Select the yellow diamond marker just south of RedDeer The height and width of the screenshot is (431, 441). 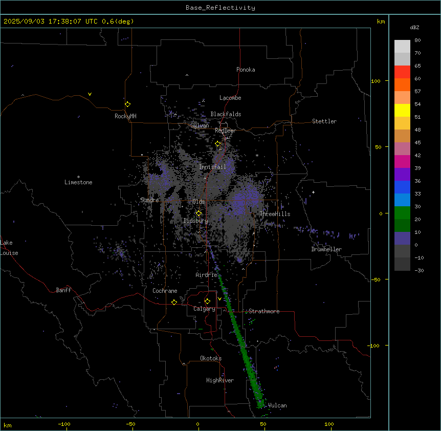click(218, 144)
